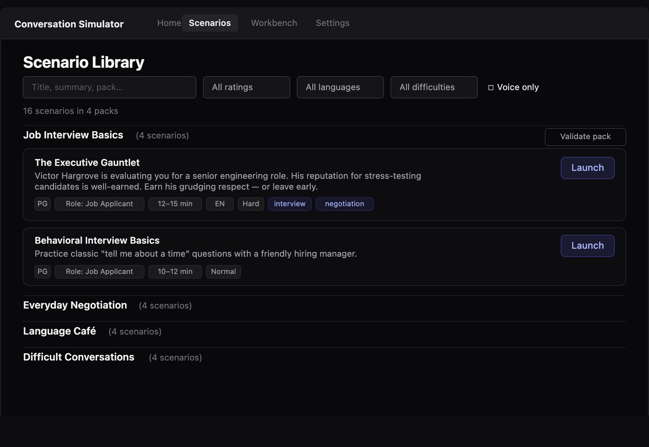Launch The Executive Gauntlet scenario

587,168
